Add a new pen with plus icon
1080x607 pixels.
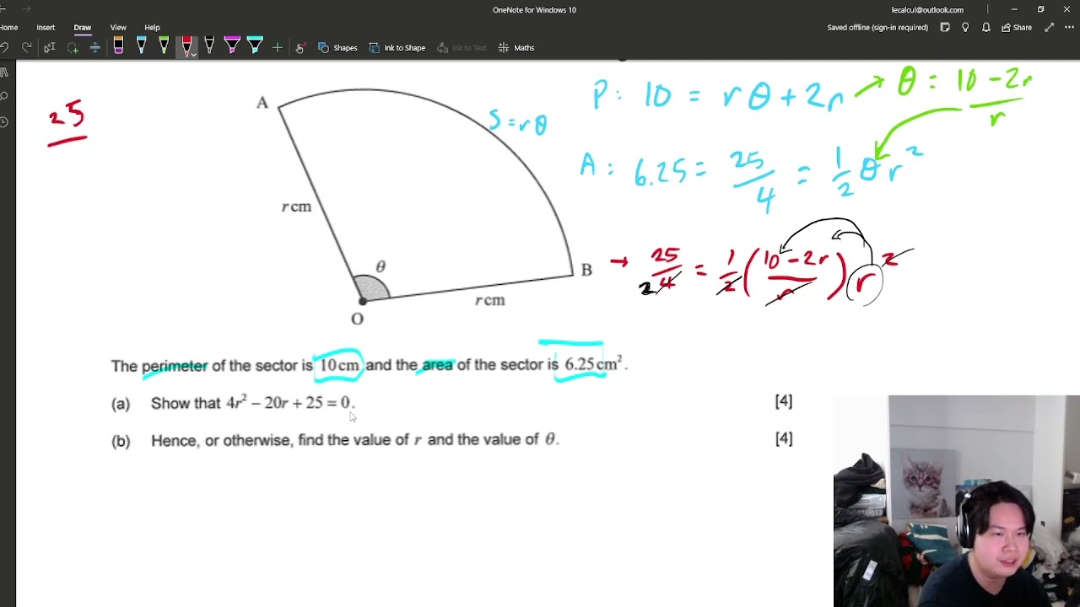click(x=277, y=48)
